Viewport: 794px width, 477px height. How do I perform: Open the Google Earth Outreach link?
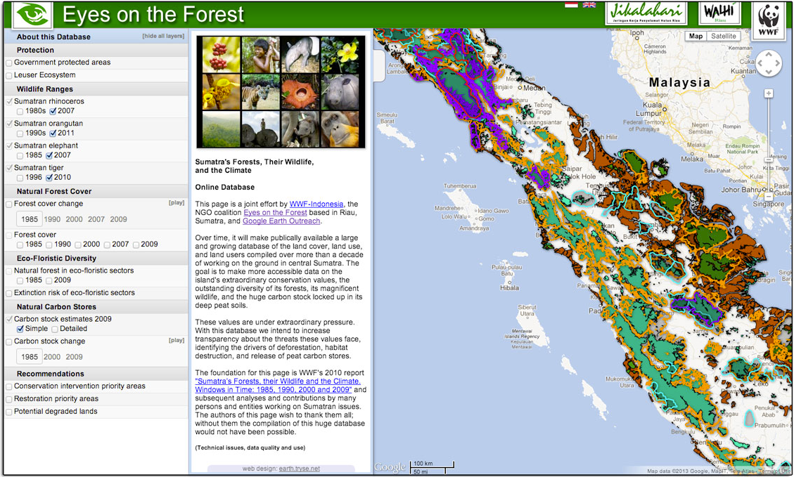click(281, 221)
